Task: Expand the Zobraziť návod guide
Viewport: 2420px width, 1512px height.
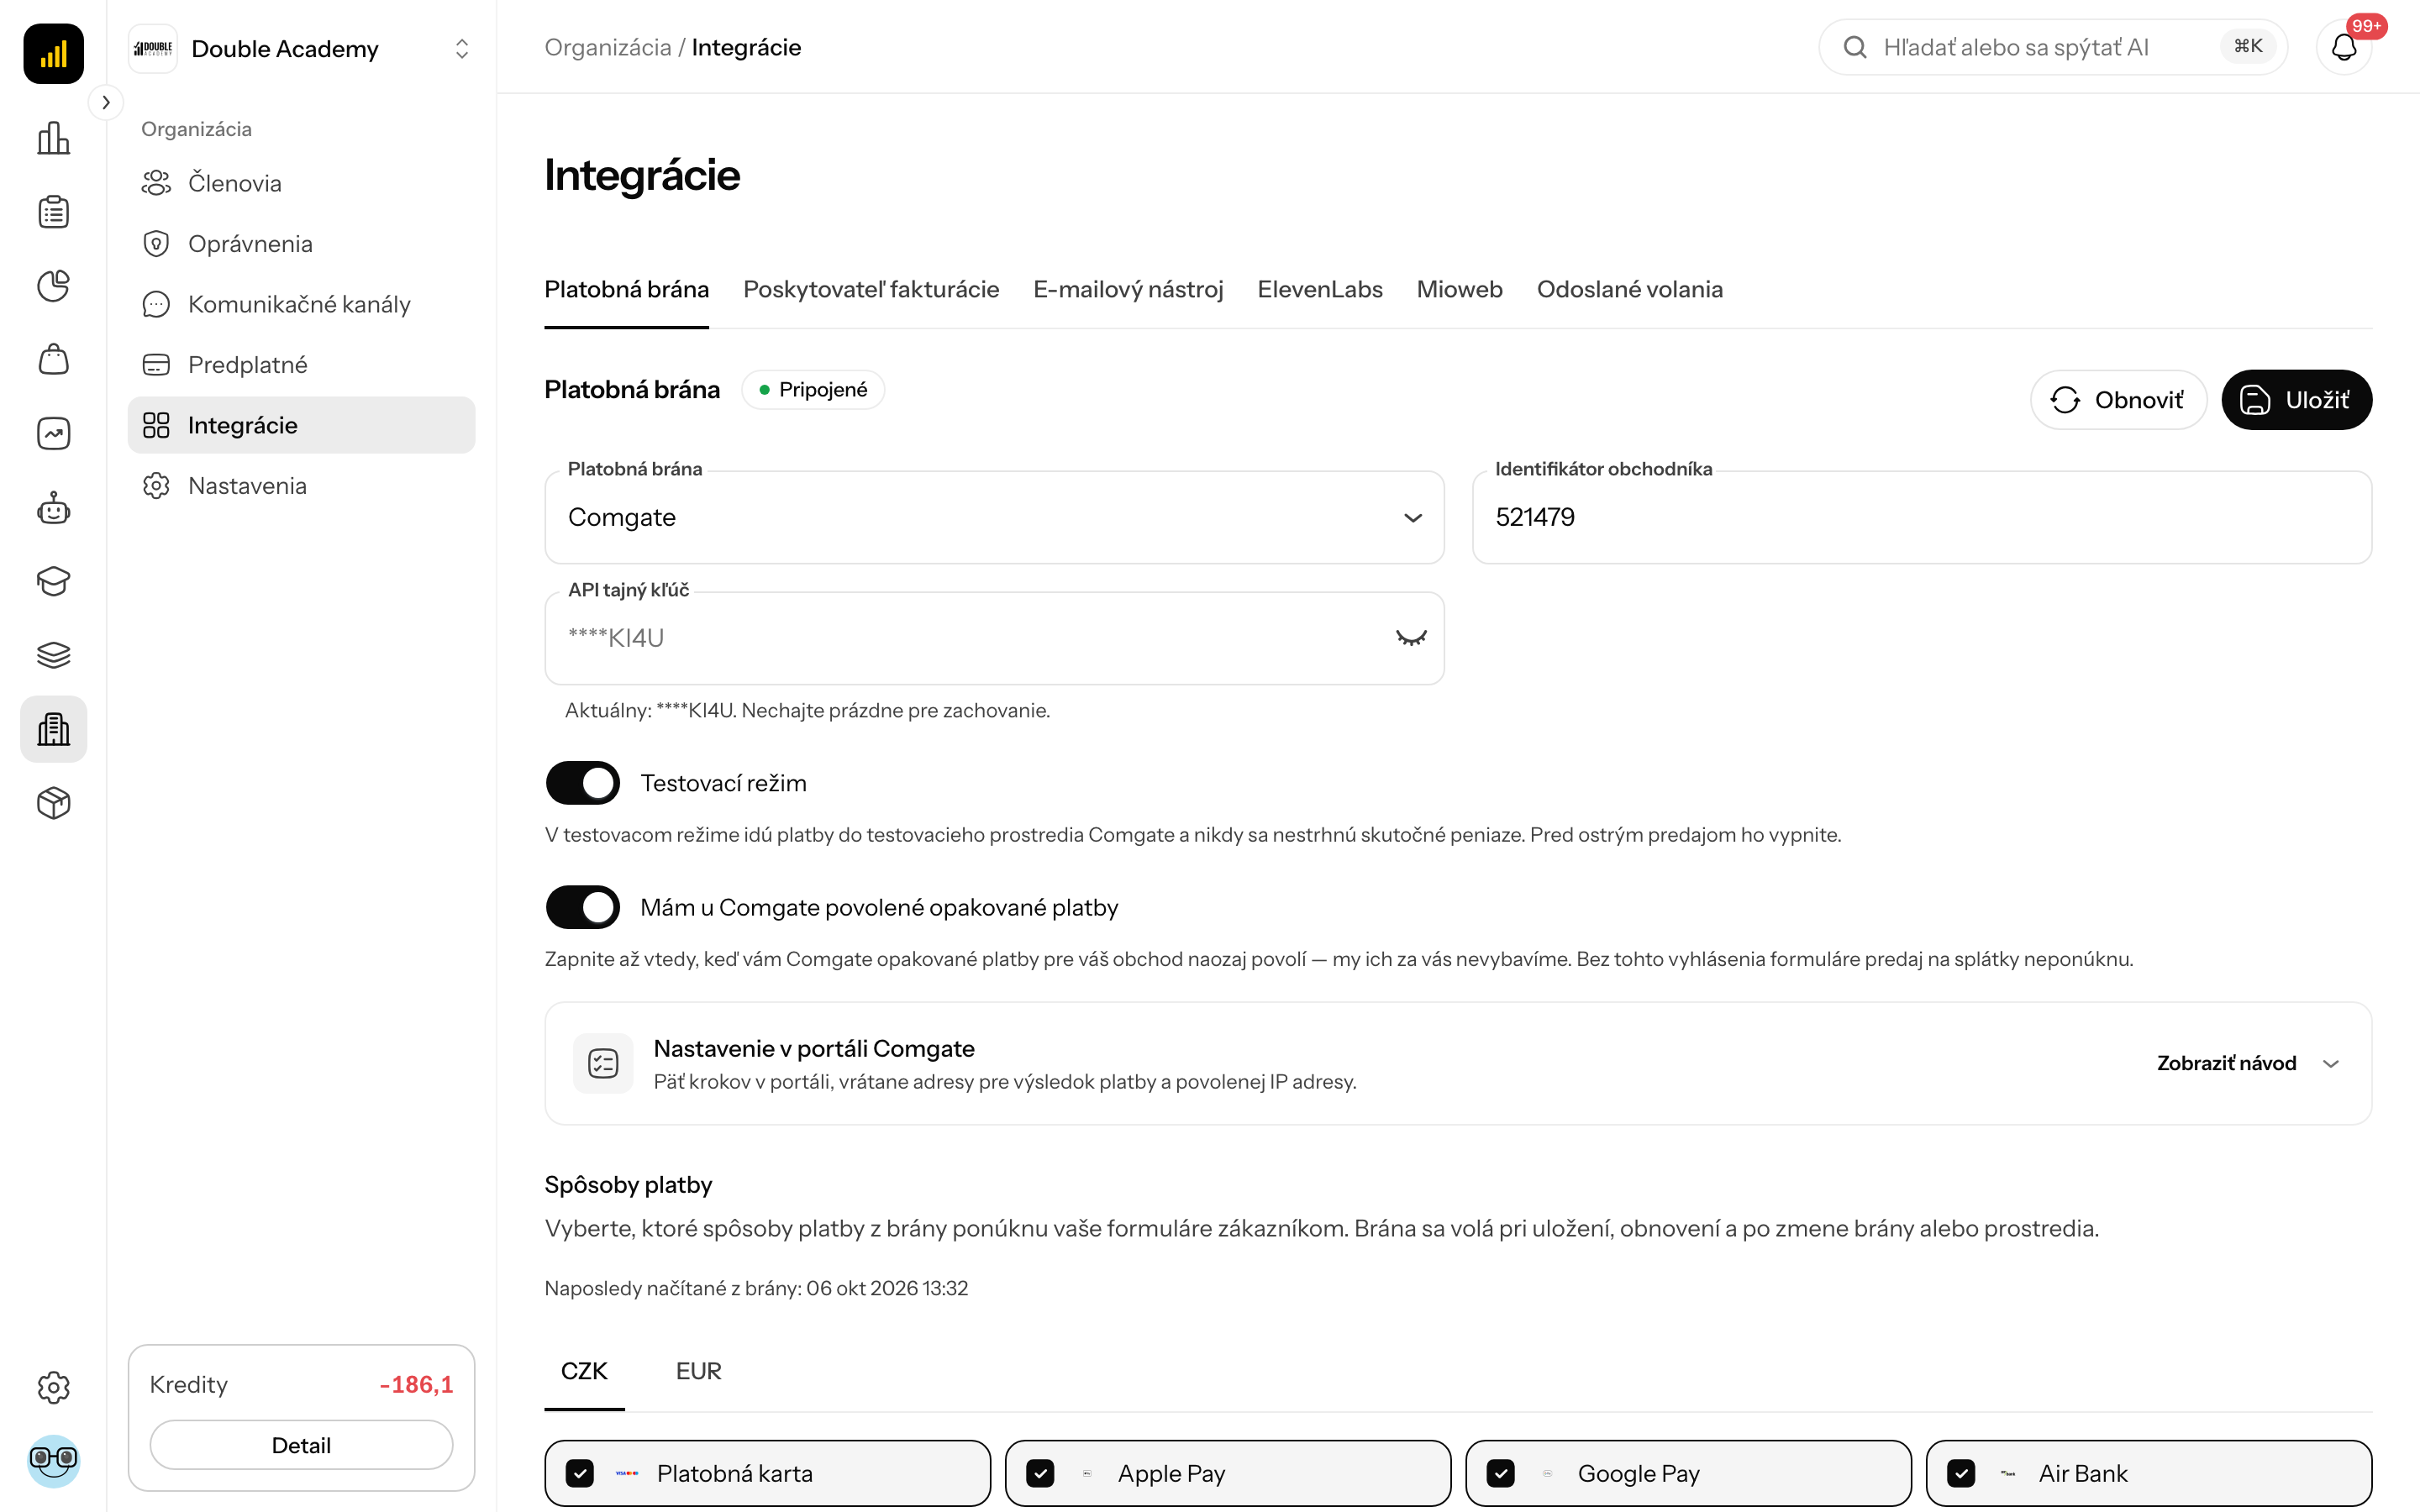Action: click(2249, 1063)
